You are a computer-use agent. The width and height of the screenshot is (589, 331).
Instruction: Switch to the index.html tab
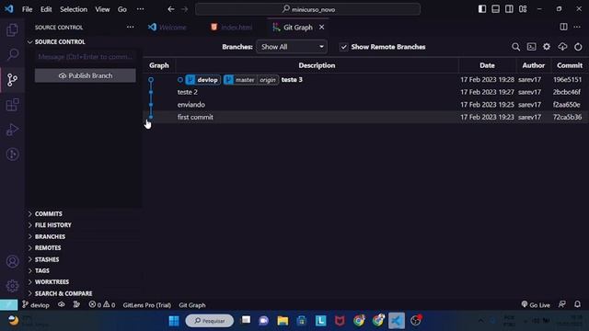pos(231,28)
